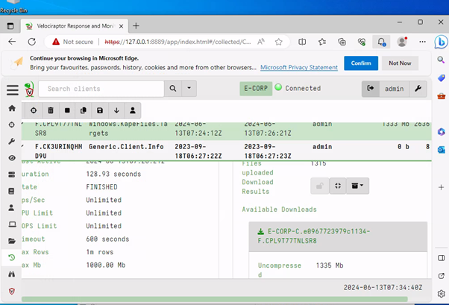This screenshot has width=449, height=305.
Task: Open the laptop client sidebar icon
Action: [12, 224]
